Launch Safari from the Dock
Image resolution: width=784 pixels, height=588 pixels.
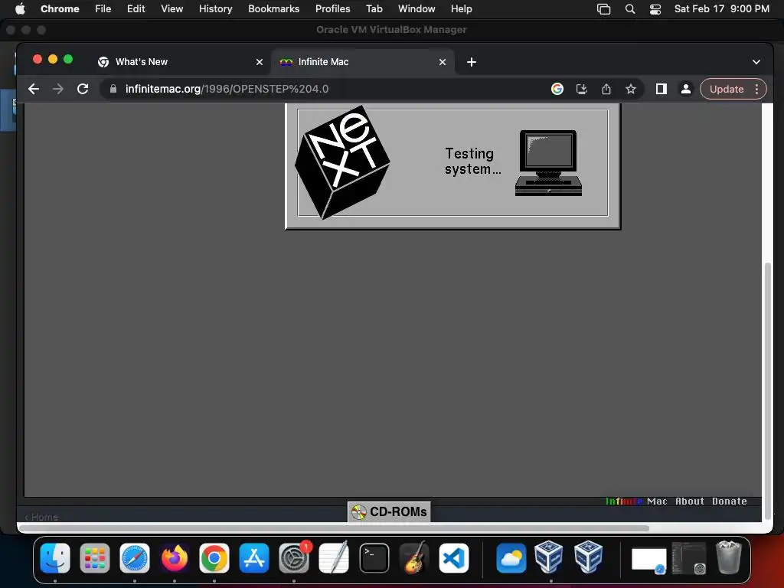(x=135, y=558)
